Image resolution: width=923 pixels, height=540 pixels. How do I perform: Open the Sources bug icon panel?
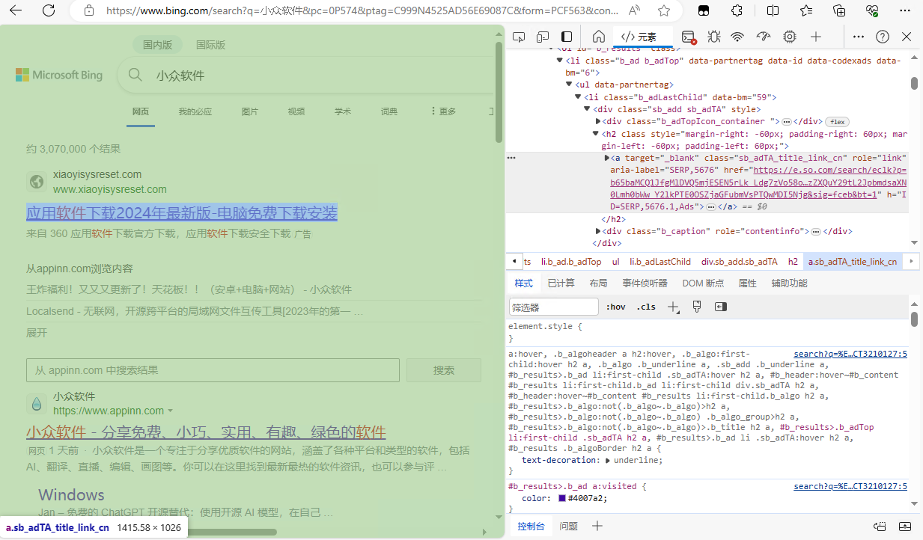coord(713,37)
